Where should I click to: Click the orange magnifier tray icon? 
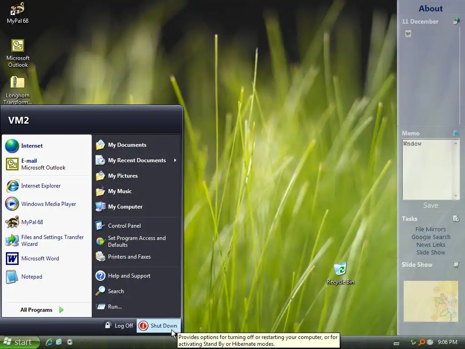click(421, 342)
